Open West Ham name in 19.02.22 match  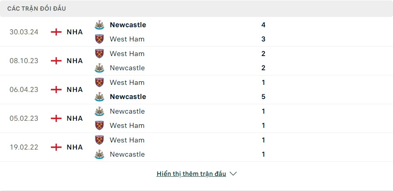tap(127, 140)
